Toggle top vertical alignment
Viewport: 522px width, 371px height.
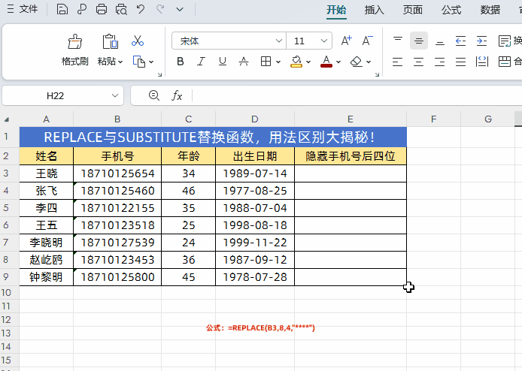397,41
